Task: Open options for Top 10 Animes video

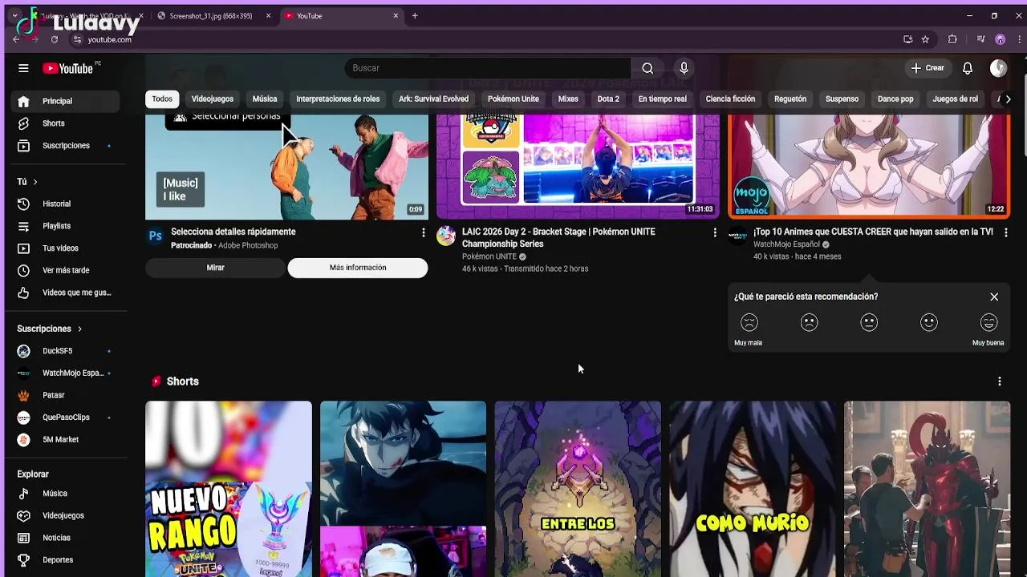Action: pyautogui.click(x=1006, y=232)
